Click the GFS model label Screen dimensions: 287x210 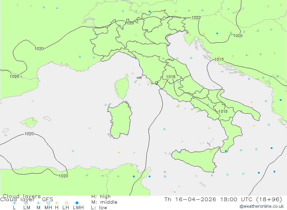tap(48, 199)
